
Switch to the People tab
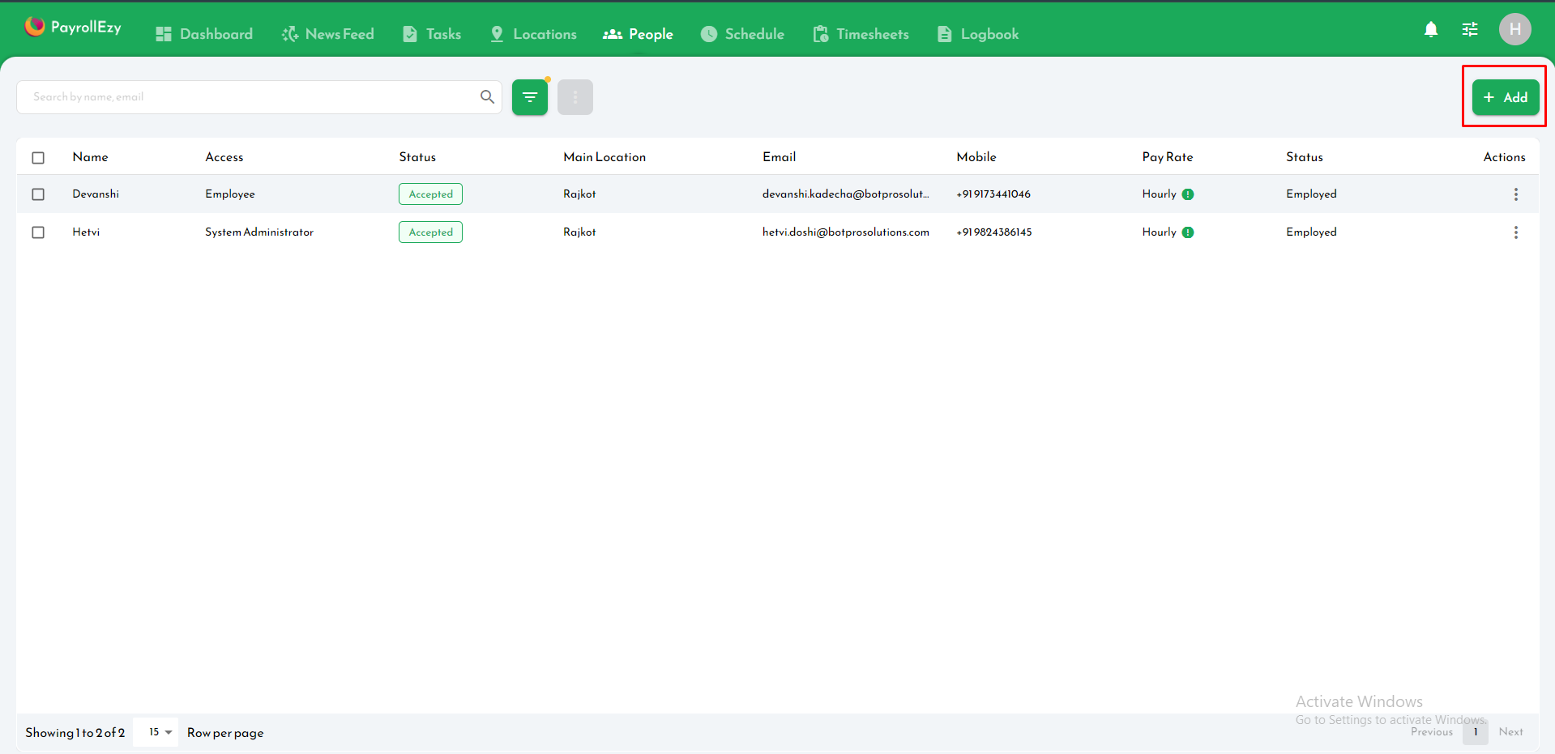(639, 33)
